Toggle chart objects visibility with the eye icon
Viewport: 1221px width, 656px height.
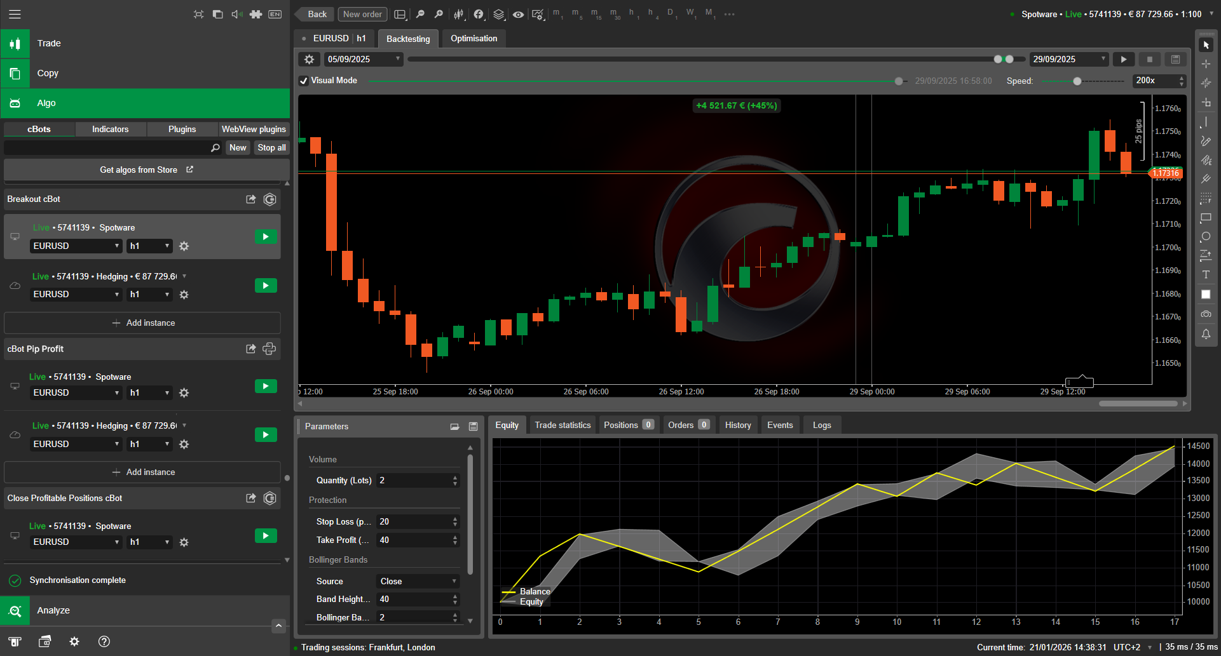[x=518, y=14]
